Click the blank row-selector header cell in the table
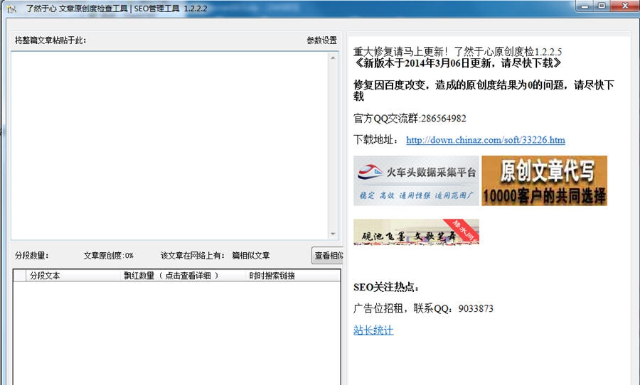The width and height of the screenshot is (640, 385). point(19,276)
